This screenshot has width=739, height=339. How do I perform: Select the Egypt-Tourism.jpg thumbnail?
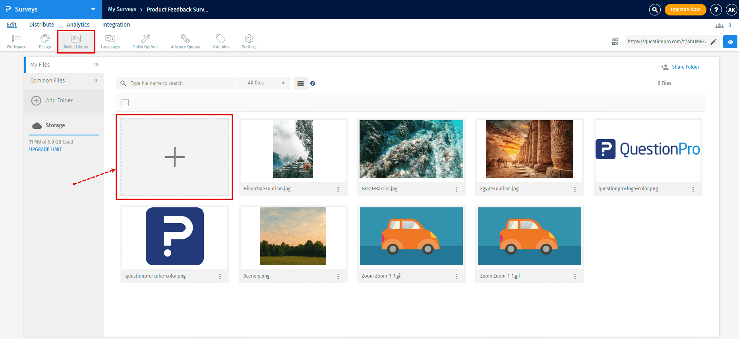530,149
